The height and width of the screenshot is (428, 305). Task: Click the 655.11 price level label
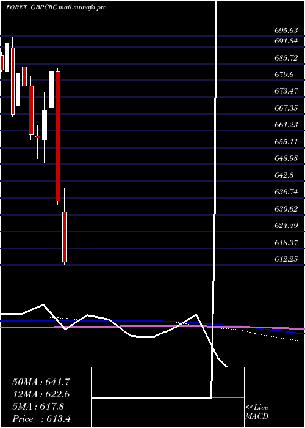coord(286,142)
